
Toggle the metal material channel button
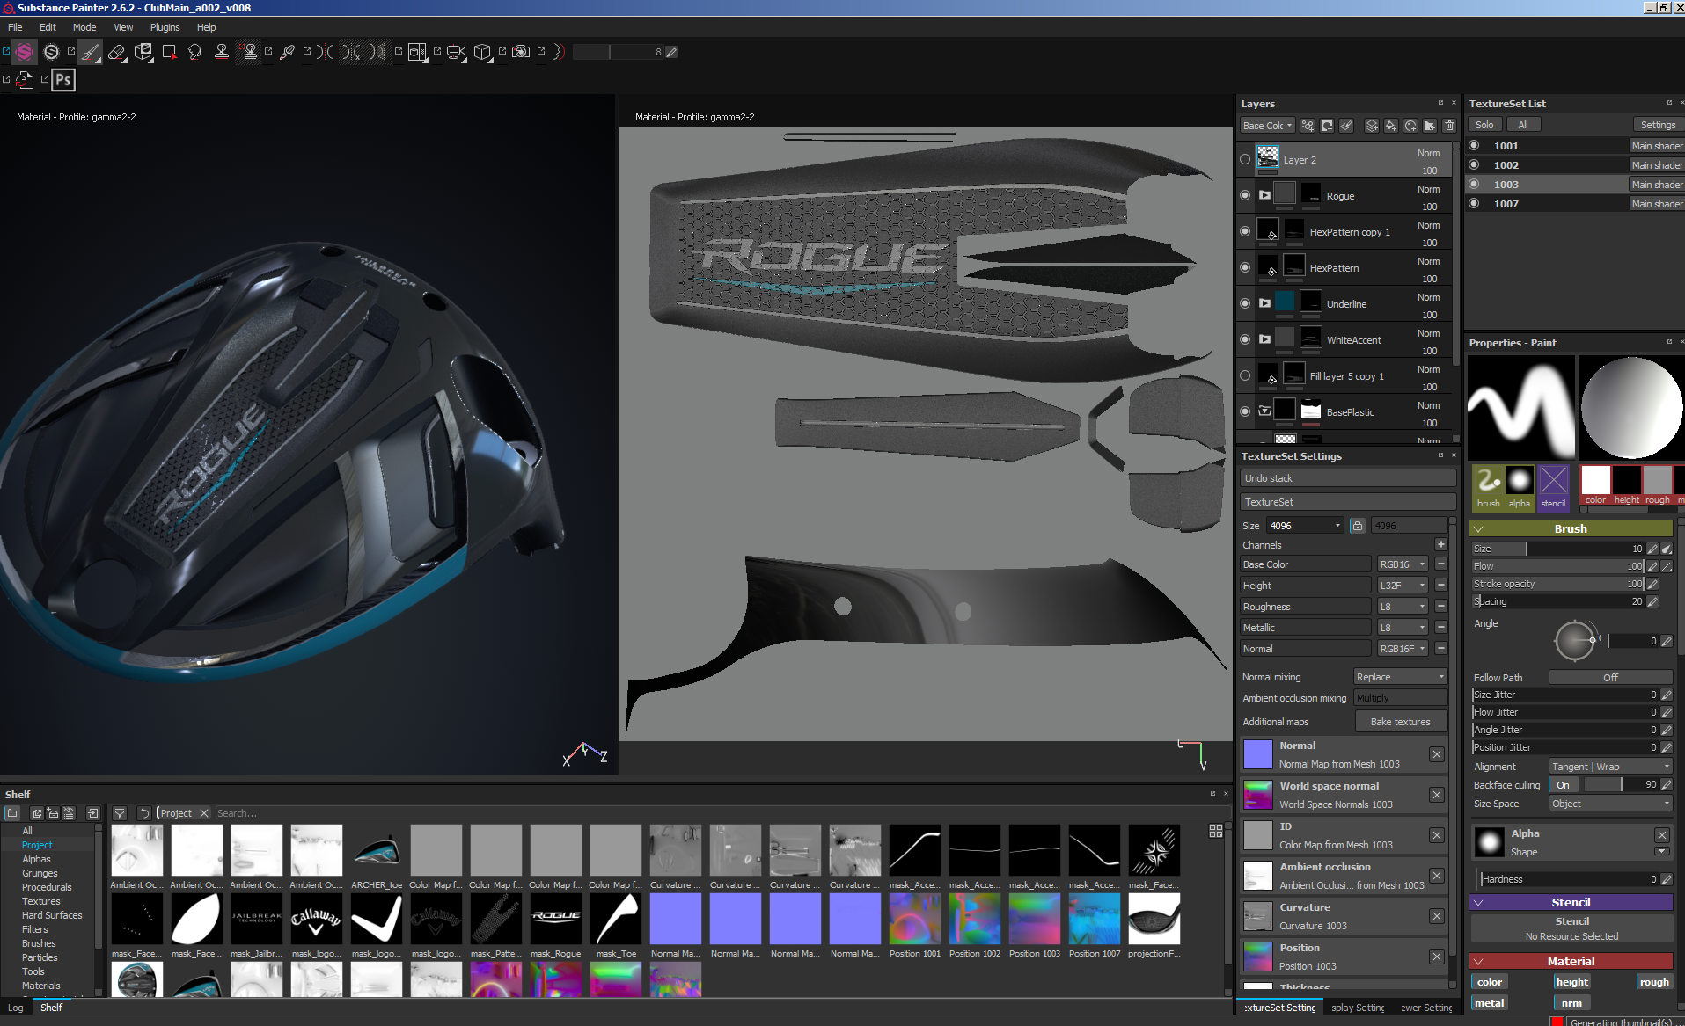point(1489,1003)
